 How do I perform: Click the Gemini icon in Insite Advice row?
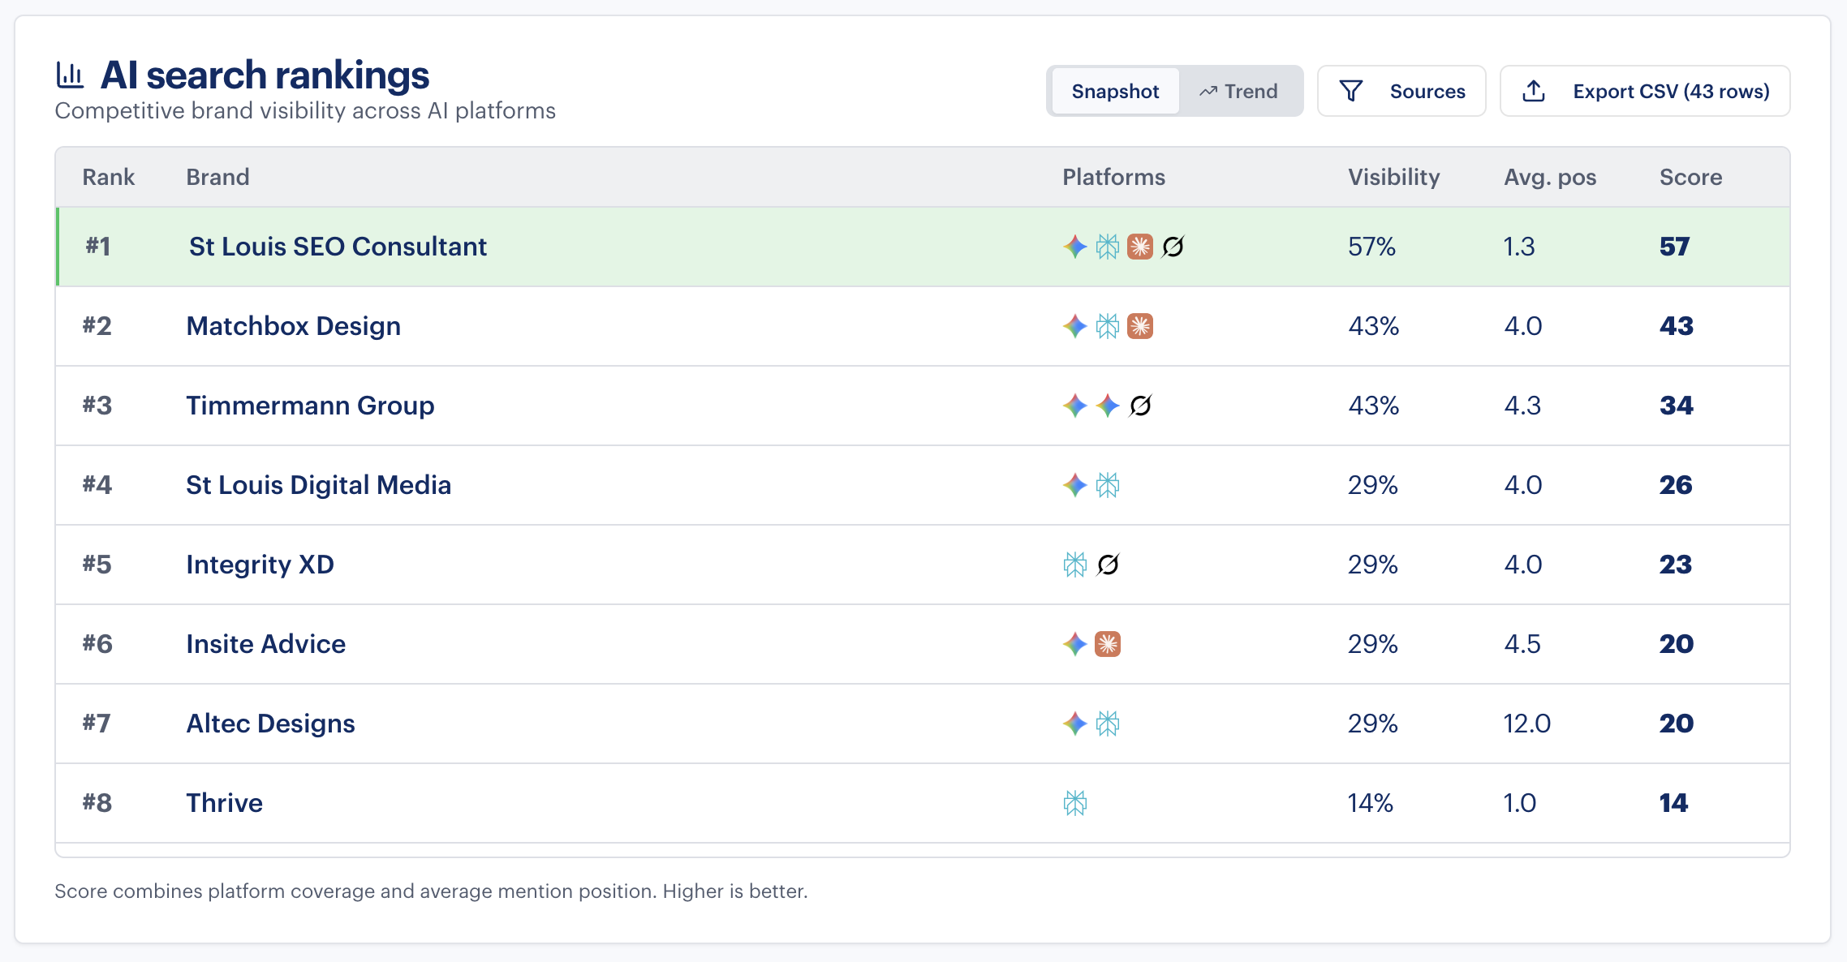click(x=1075, y=644)
